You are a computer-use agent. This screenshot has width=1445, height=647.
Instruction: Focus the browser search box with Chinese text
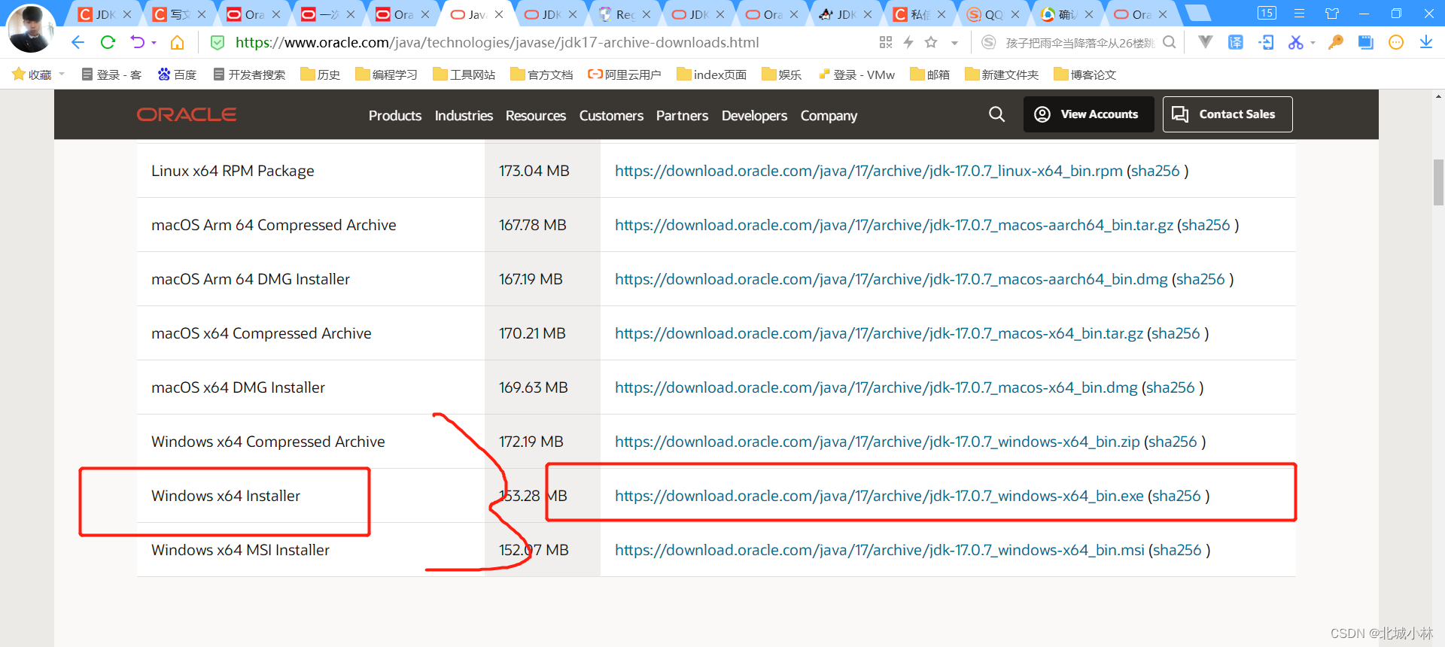(x=1080, y=43)
